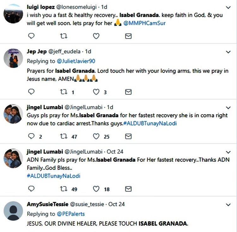View AmySusieTessie's default profile avatar
The height and width of the screenshot is (232, 237).
click(13, 212)
